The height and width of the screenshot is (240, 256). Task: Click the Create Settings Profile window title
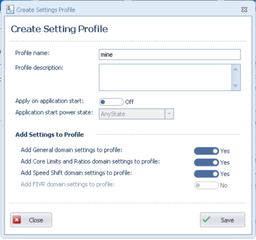46,10
